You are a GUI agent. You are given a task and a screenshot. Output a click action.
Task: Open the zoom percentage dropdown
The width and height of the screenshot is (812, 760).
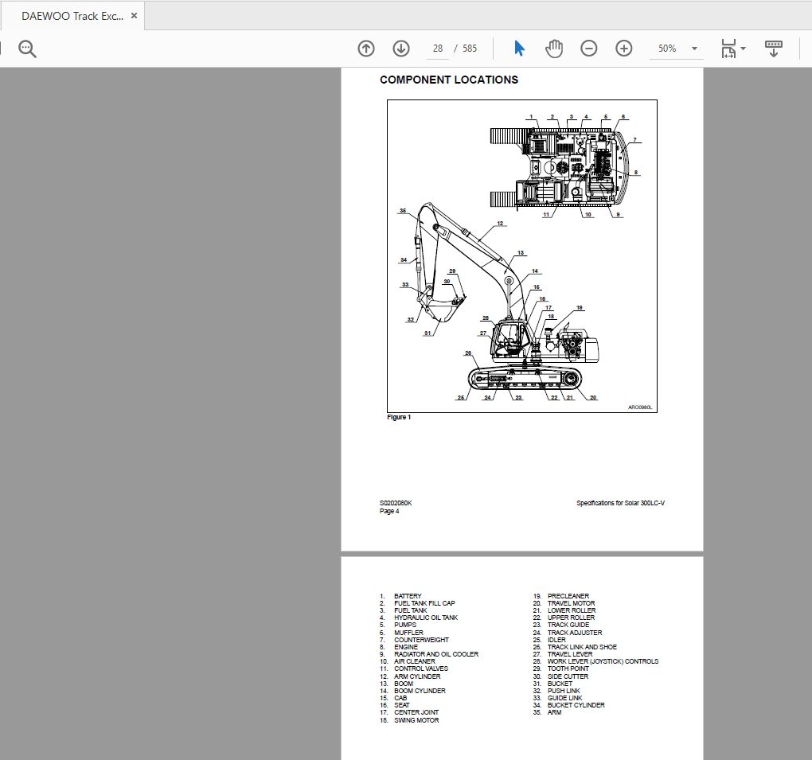[693, 49]
